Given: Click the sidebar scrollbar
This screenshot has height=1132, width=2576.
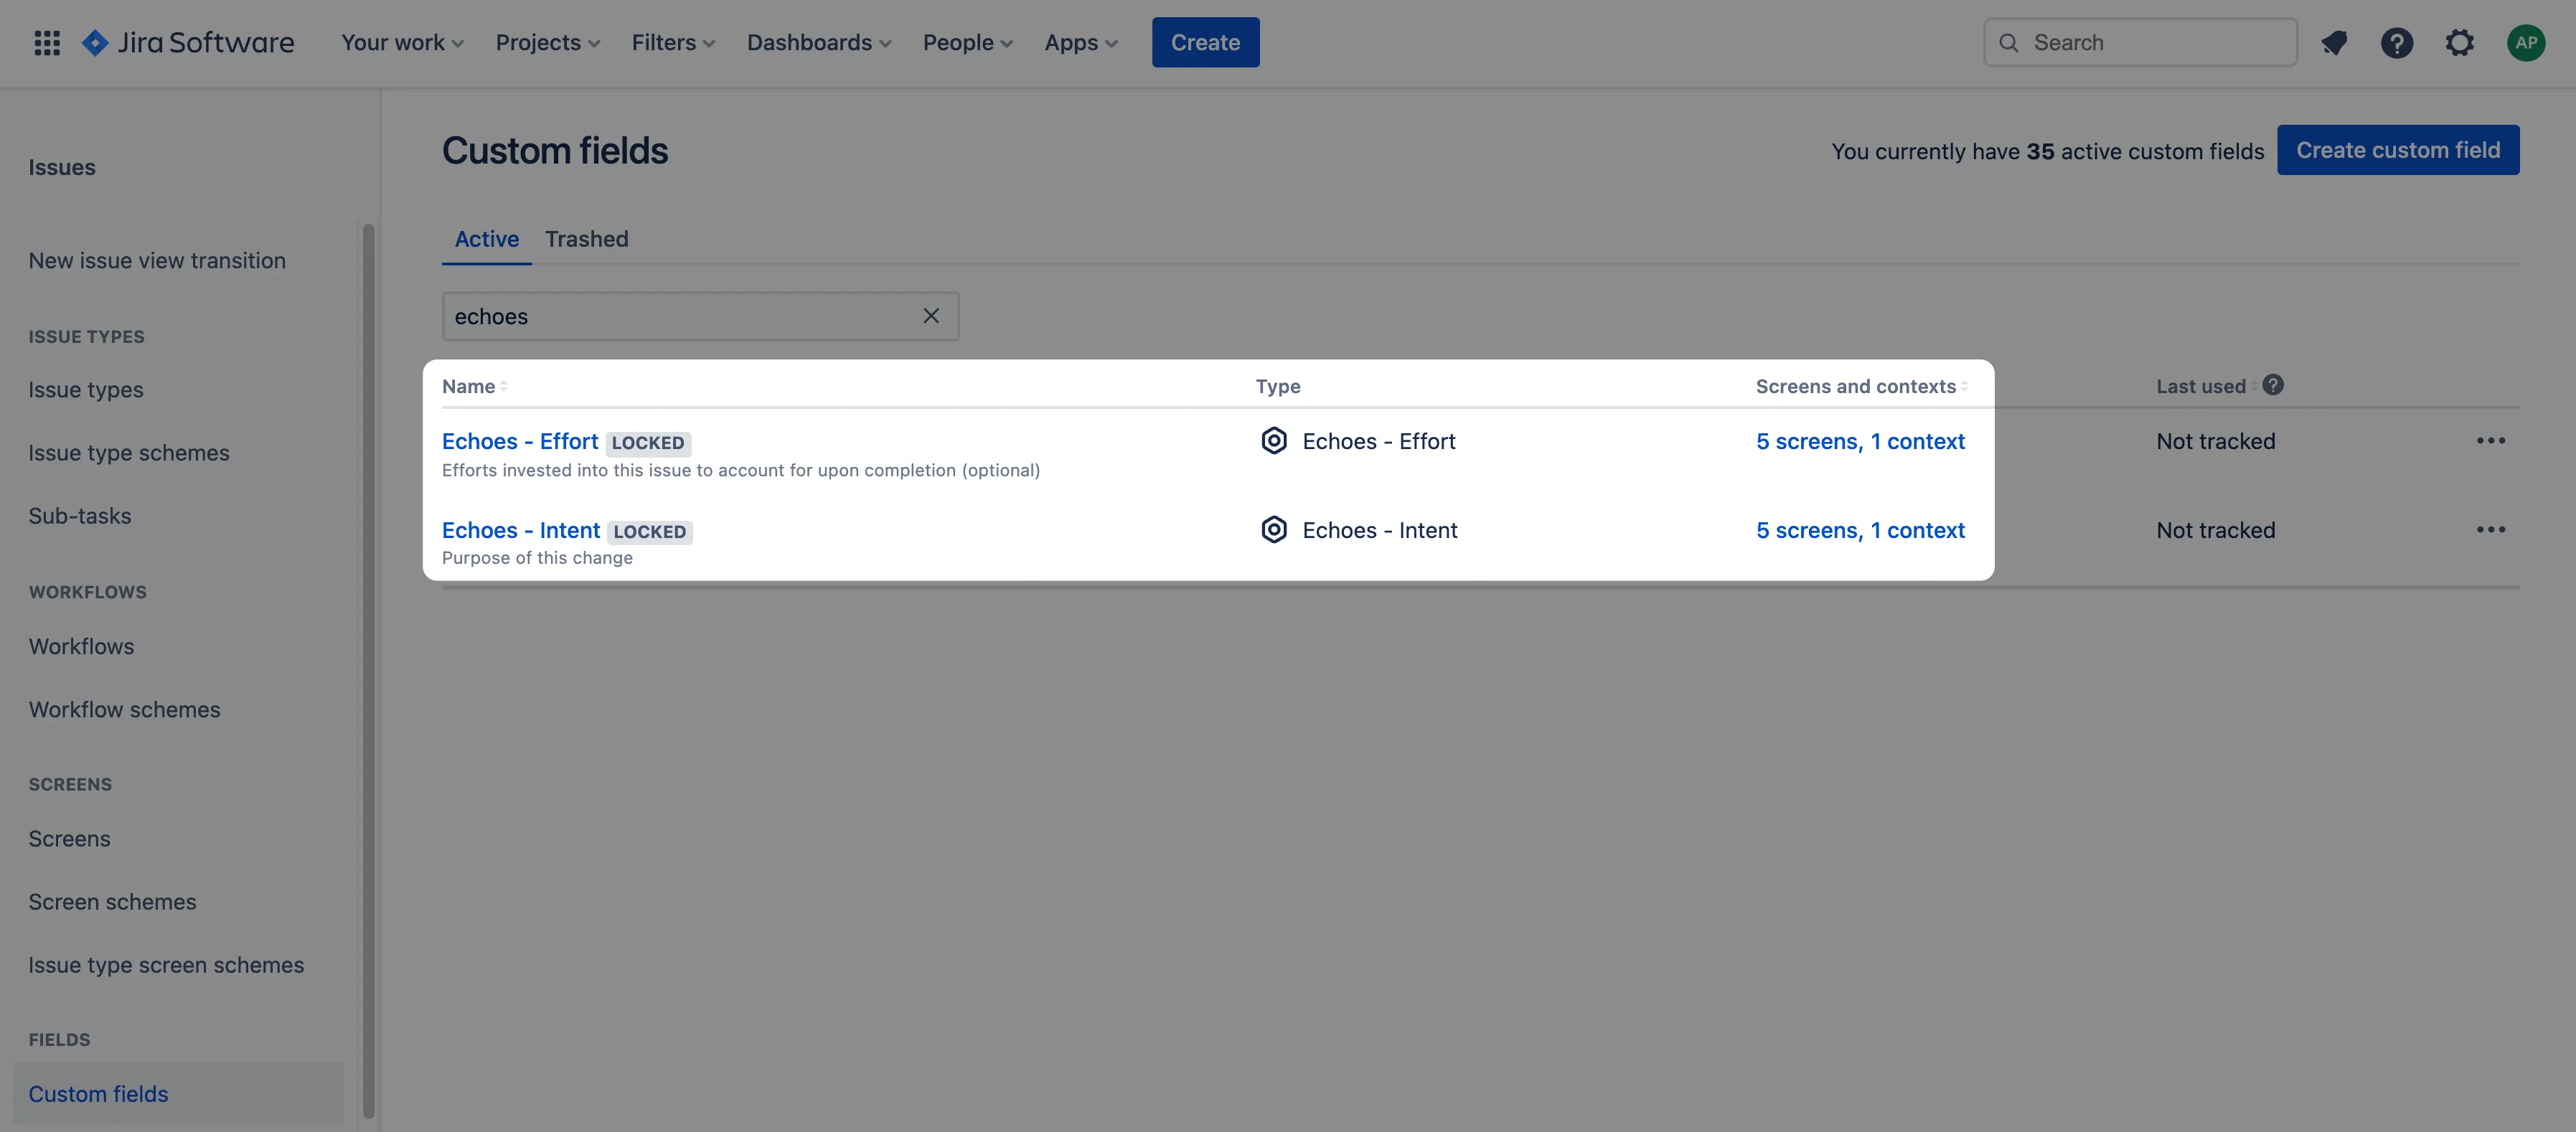Looking at the screenshot, I should (x=368, y=670).
